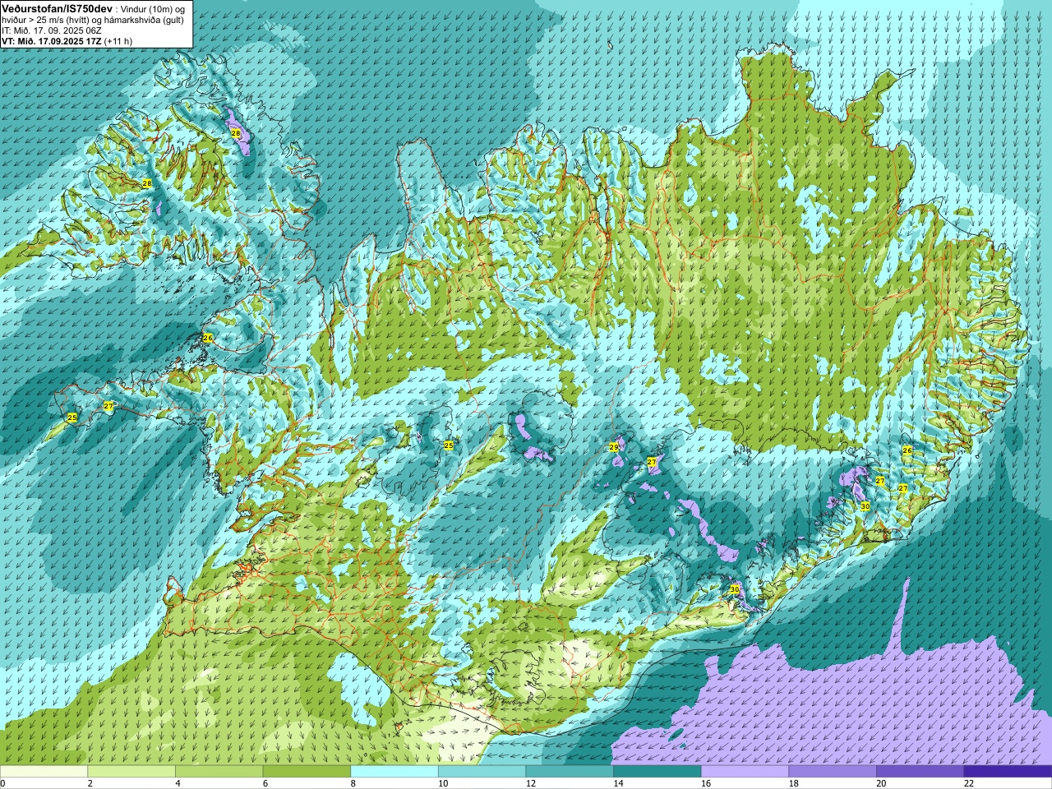Click the 12–14 m/s teal legend swatch

570,771
